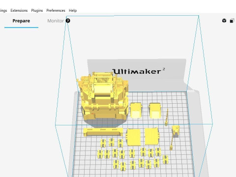Open the Plugins menu
The height and width of the screenshot is (177, 236).
pos(37,10)
